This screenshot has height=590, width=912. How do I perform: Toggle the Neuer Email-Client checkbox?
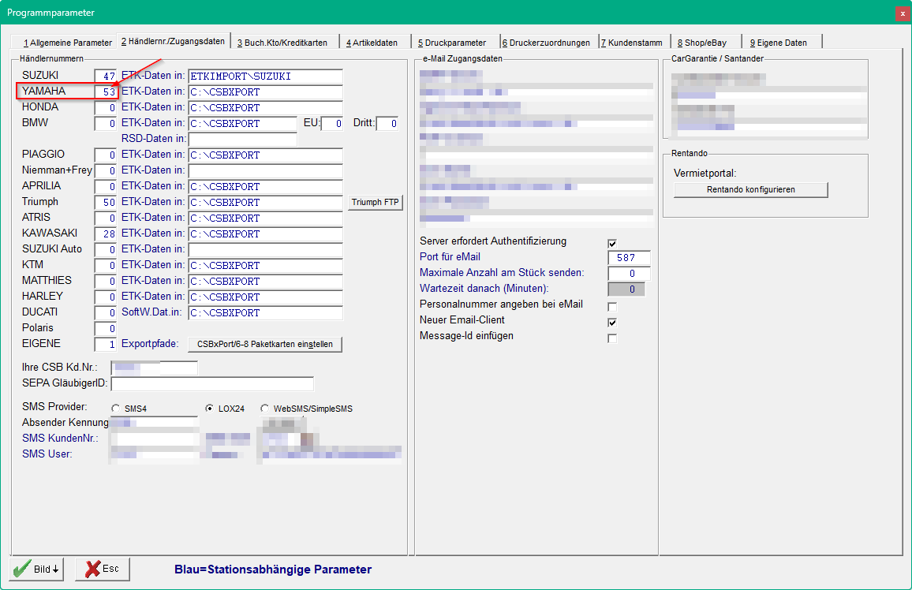pyautogui.click(x=612, y=322)
